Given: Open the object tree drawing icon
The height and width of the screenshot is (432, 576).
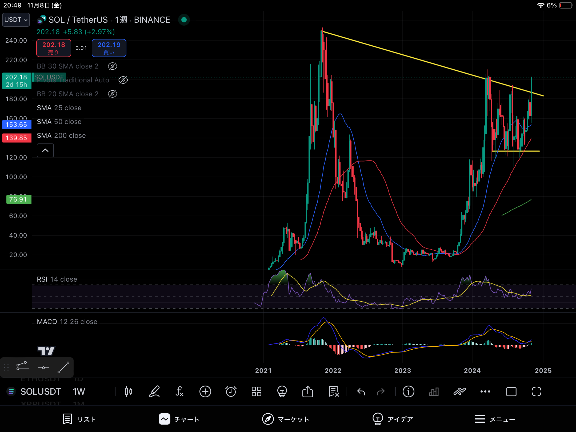Looking at the screenshot, I should [23, 367].
